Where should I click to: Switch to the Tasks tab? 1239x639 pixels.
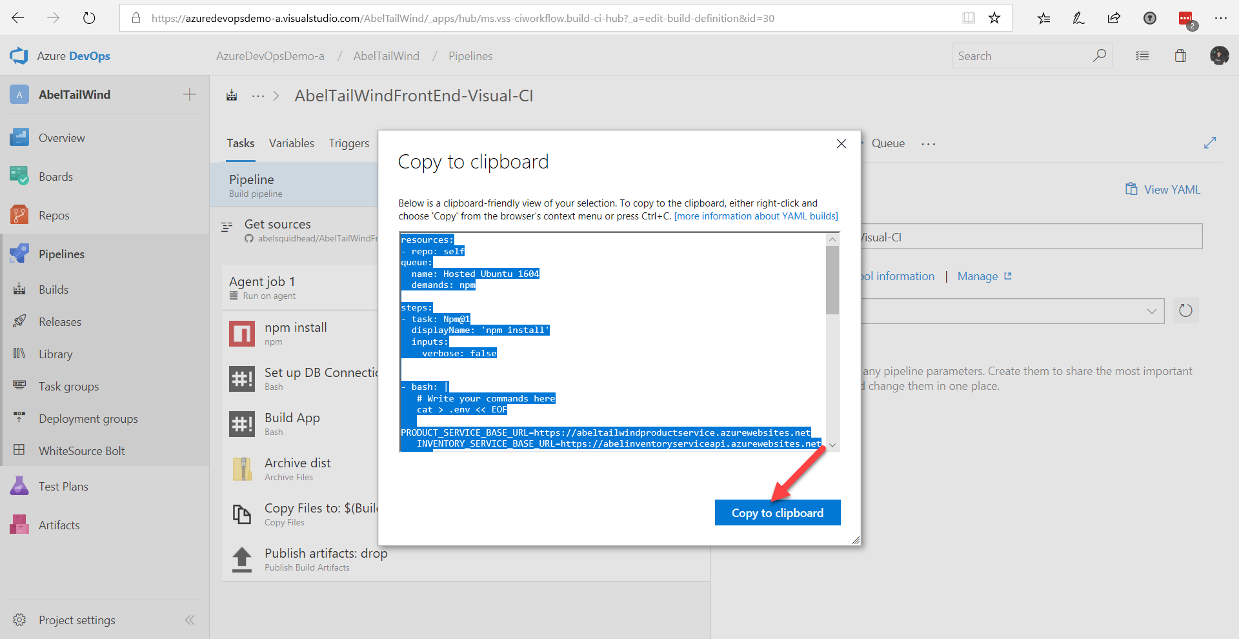241,143
